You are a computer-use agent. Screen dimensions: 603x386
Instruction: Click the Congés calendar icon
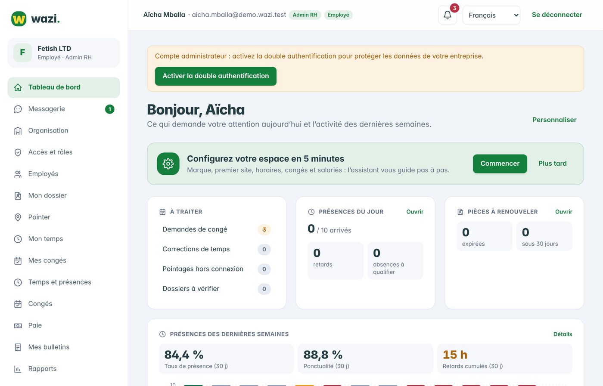[x=18, y=304]
